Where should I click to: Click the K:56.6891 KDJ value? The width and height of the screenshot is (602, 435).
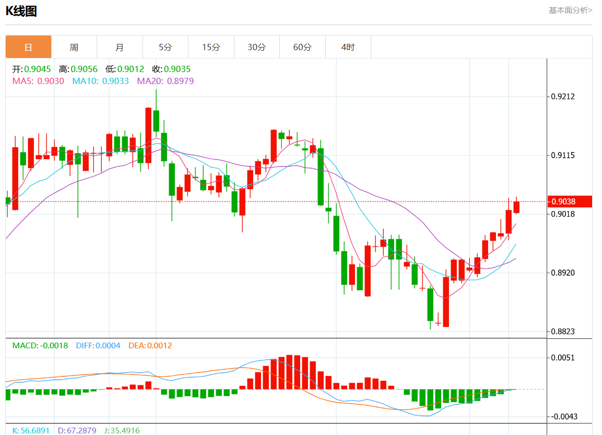31,430
